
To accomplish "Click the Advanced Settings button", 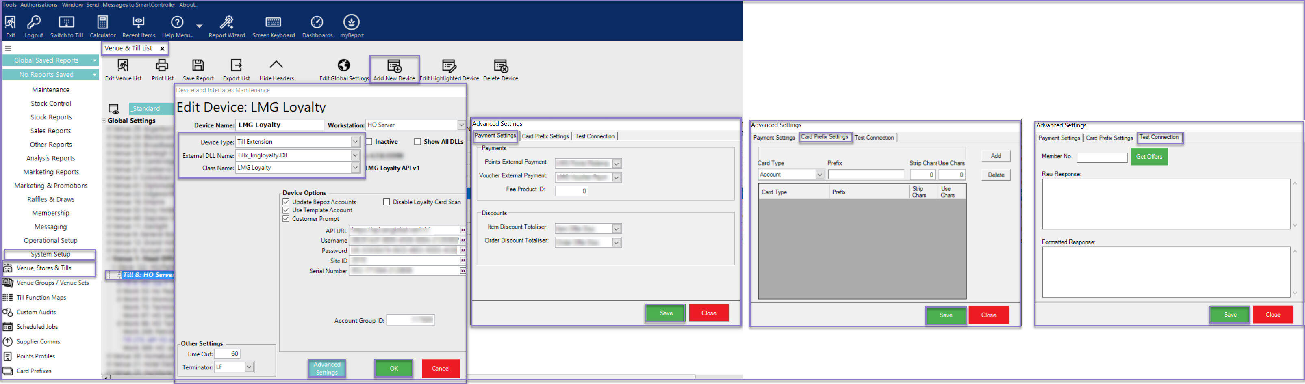I will pyautogui.click(x=327, y=368).
